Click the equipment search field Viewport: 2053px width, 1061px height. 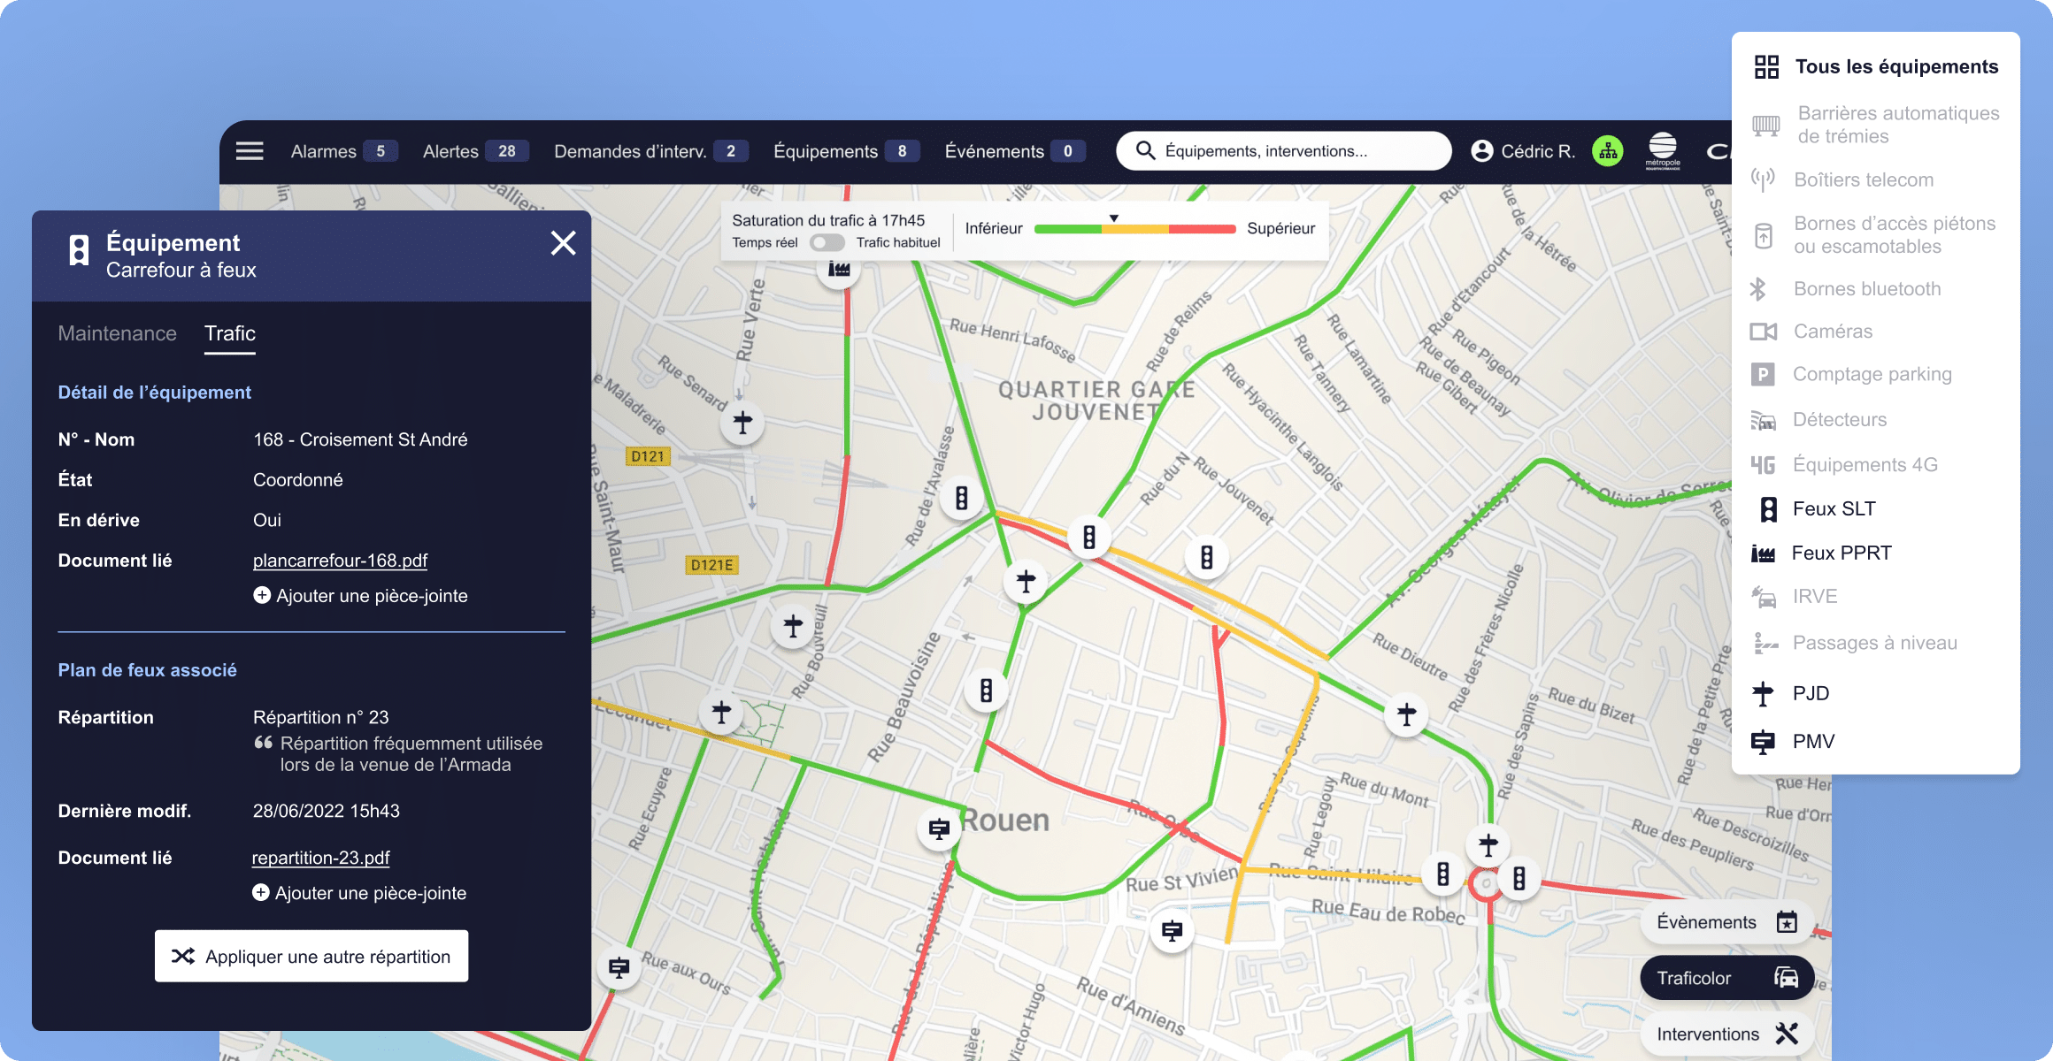point(1283,151)
